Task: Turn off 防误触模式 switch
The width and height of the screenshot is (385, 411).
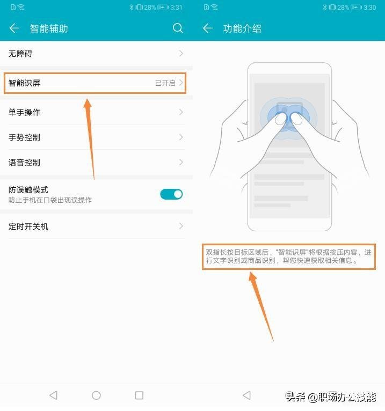Action: [x=171, y=194]
